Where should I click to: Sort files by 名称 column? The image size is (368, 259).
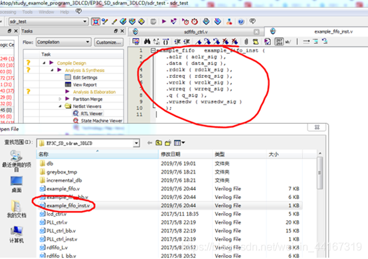click(98, 154)
